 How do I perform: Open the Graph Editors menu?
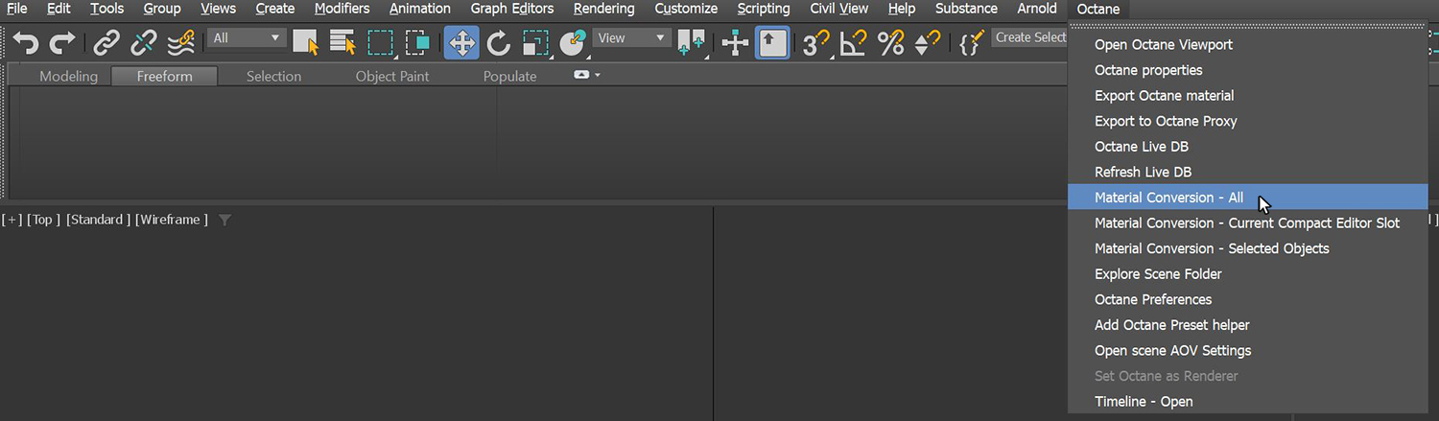[x=512, y=9]
